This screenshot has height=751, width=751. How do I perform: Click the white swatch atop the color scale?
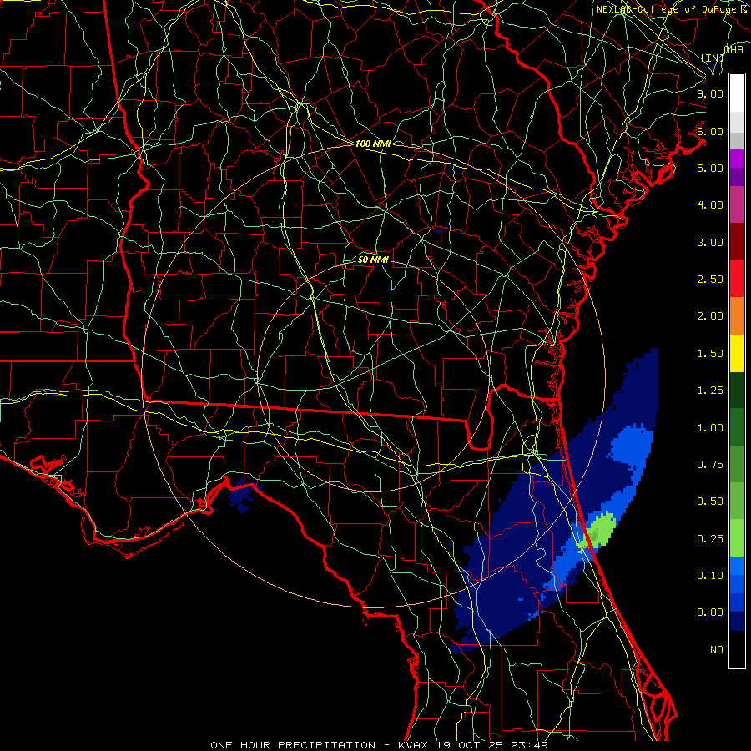point(737,93)
